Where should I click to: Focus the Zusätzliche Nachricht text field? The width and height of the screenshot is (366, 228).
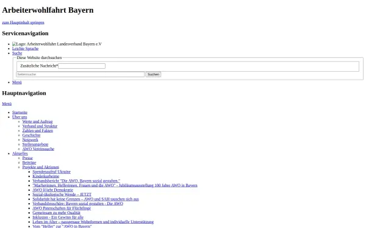[82, 66]
